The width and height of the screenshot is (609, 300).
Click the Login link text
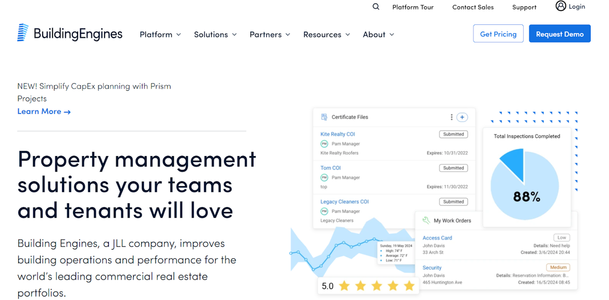(x=577, y=7)
